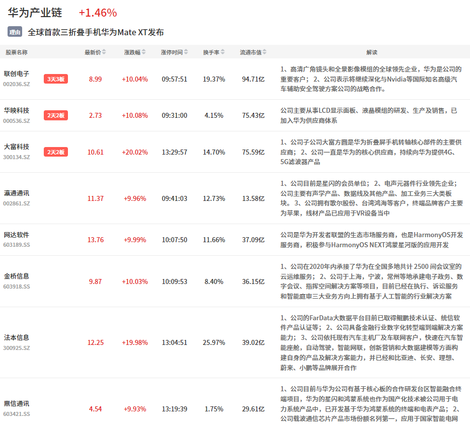Click price 9.87 for 金桥信息
The width and height of the screenshot is (470, 425).
(95, 281)
